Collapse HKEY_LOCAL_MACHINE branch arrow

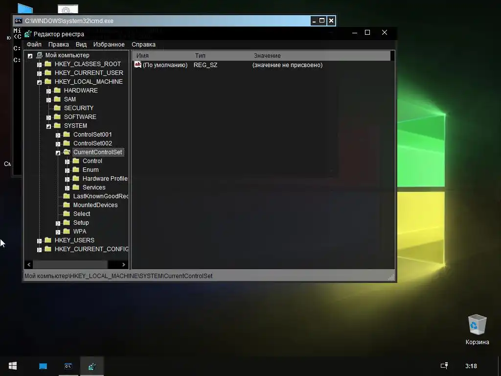[x=39, y=82]
